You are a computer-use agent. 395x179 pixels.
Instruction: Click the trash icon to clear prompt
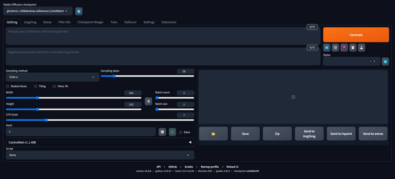click(336, 47)
